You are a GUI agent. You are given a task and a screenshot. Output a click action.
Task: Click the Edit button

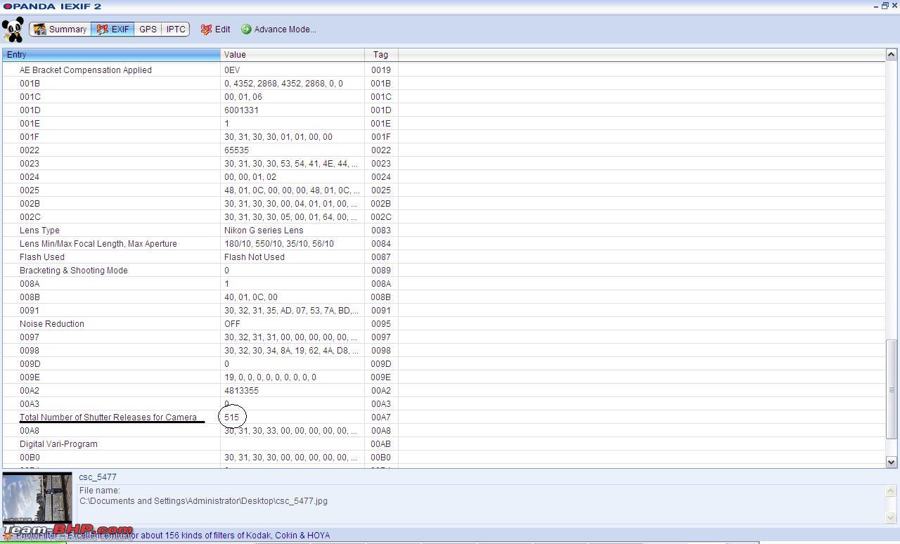tap(215, 30)
